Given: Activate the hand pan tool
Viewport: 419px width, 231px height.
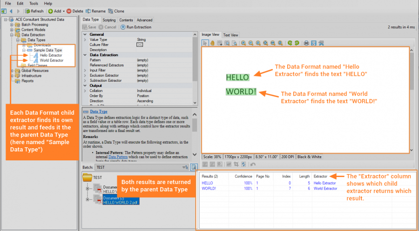Looking at the screenshot, I should tap(212, 43).
